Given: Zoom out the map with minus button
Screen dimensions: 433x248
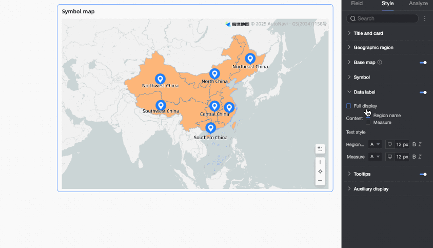Looking at the screenshot, I should click(320, 181).
